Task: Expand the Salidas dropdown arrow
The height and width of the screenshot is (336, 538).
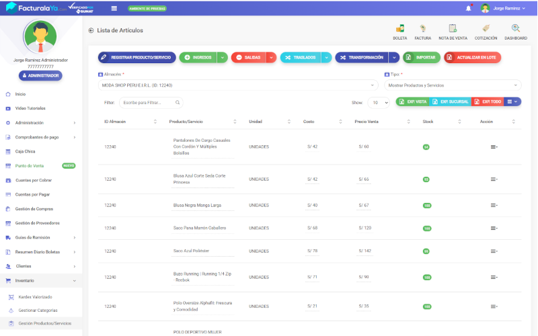Action: pyautogui.click(x=271, y=58)
